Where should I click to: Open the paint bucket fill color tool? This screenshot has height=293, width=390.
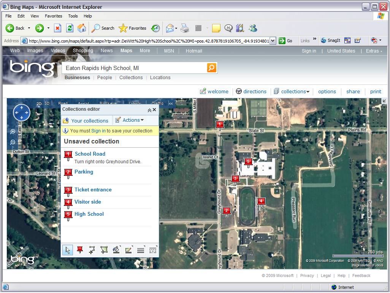click(x=116, y=250)
